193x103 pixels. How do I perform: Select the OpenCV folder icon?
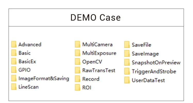point(77,62)
